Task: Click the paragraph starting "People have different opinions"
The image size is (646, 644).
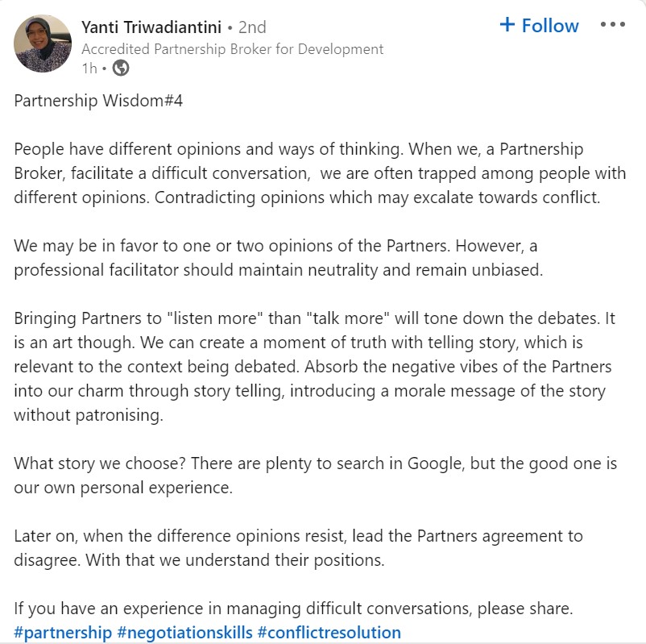Action: coord(306,173)
